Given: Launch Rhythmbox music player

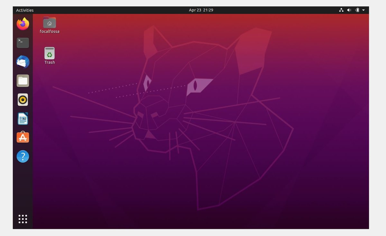Looking at the screenshot, I should (x=23, y=100).
